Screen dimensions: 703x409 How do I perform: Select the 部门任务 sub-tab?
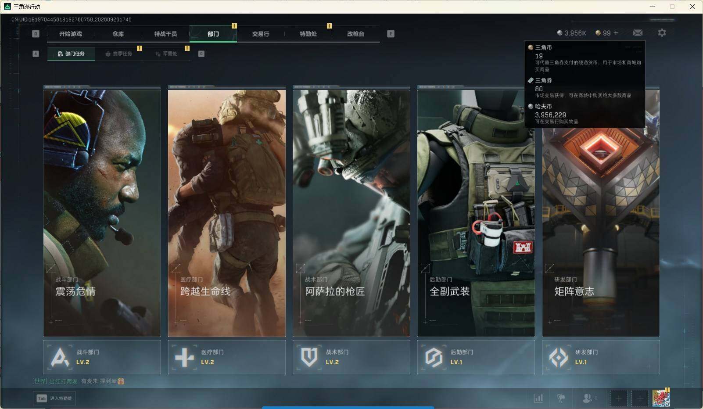[x=71, y=54]
